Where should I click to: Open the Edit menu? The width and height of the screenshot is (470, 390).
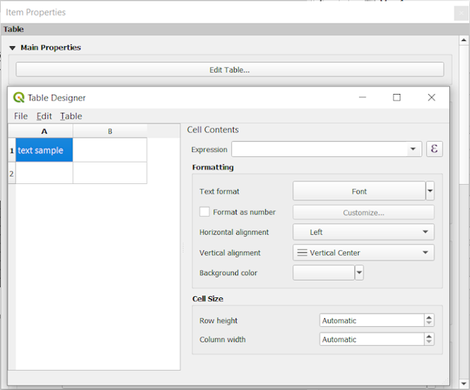[44, 116]
